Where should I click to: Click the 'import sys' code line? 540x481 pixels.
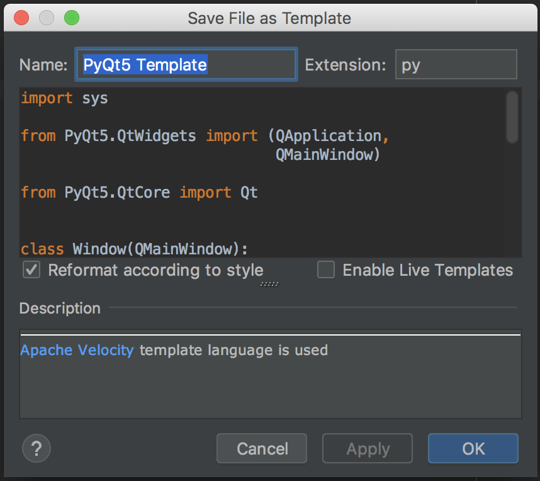tap(64, 99)
